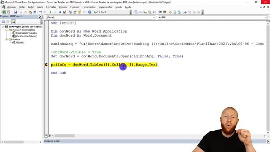Screen dimensions: 270x152
Task: Open the Edit toolbar options handle
Action: (x=202, y=12)
